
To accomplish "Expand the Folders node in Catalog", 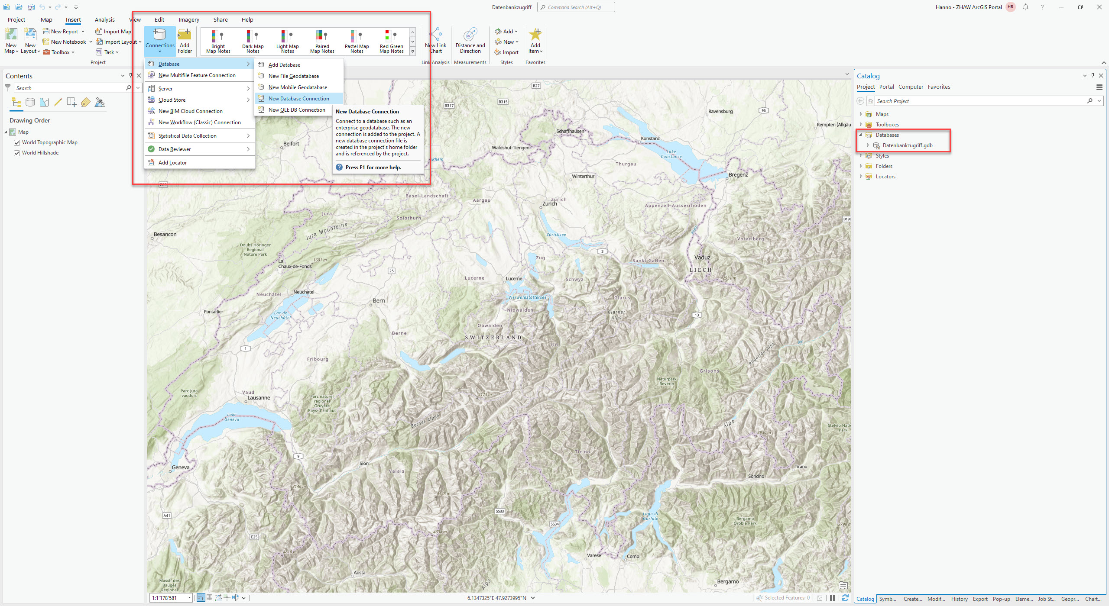I will pos(861,166).
